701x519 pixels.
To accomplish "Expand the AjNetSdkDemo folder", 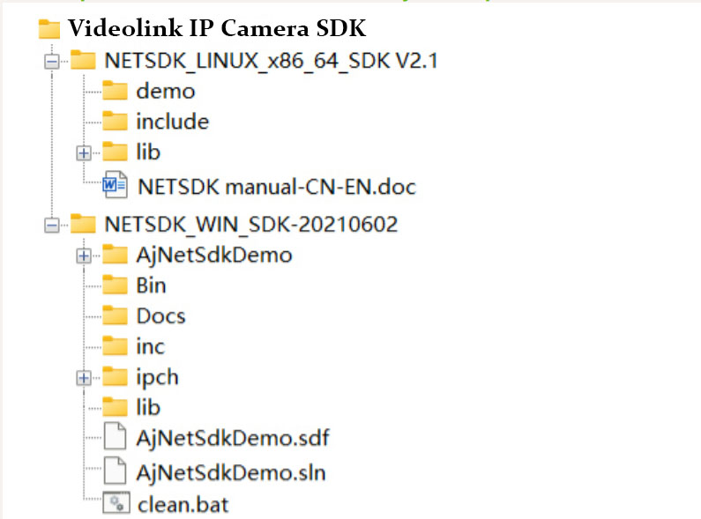I will pyautogui.click(x=85, y=256).
